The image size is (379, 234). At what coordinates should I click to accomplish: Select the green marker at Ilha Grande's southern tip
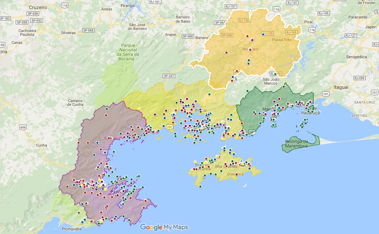coord(200,187)
